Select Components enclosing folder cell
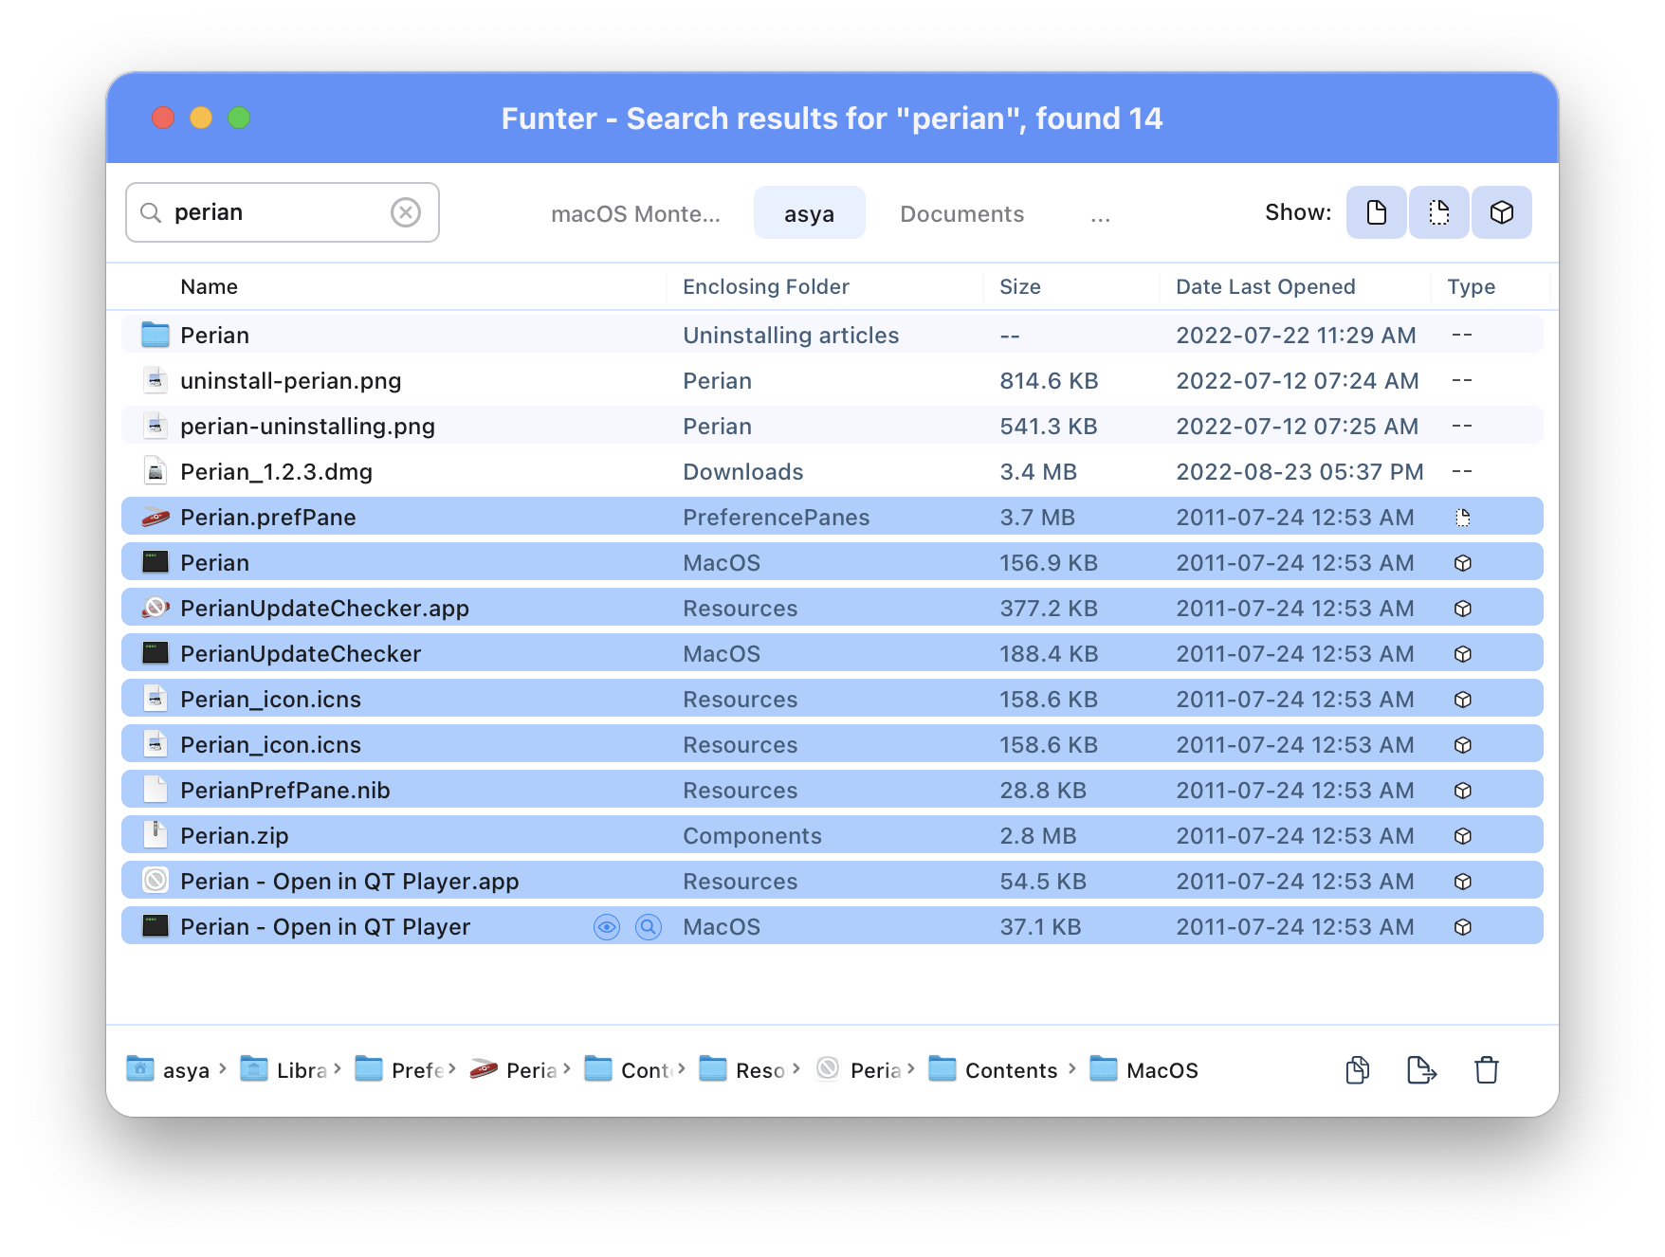Image resolution: width=1665 pixels, height=1257 pixels. (x=752, y=835)
